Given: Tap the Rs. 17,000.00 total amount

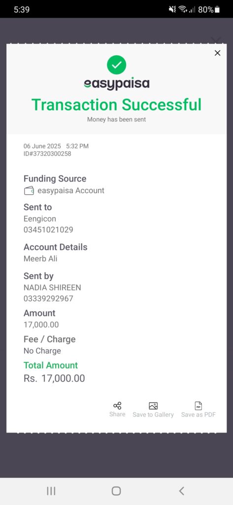Looking at the screenshot, I should tap(54, 378).
